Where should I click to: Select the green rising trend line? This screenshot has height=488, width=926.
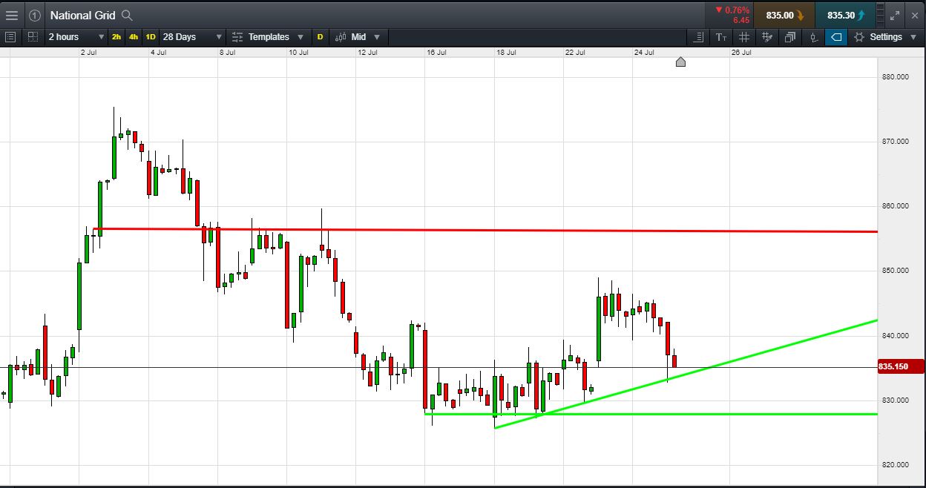click(686, 374)
